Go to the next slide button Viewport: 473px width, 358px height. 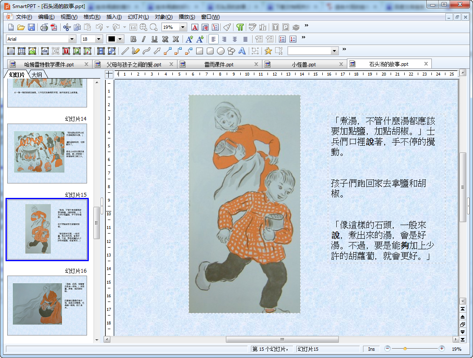[462, 332]
